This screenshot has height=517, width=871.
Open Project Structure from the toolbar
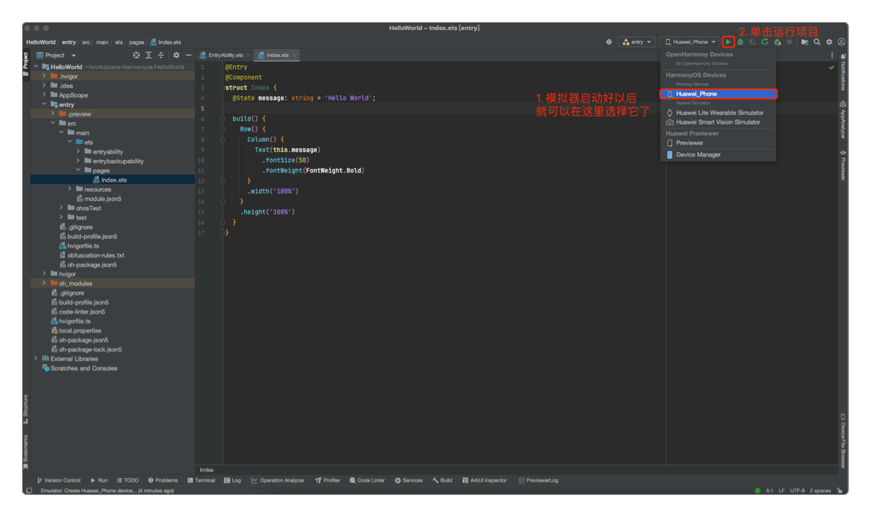(x=804, y=42)
